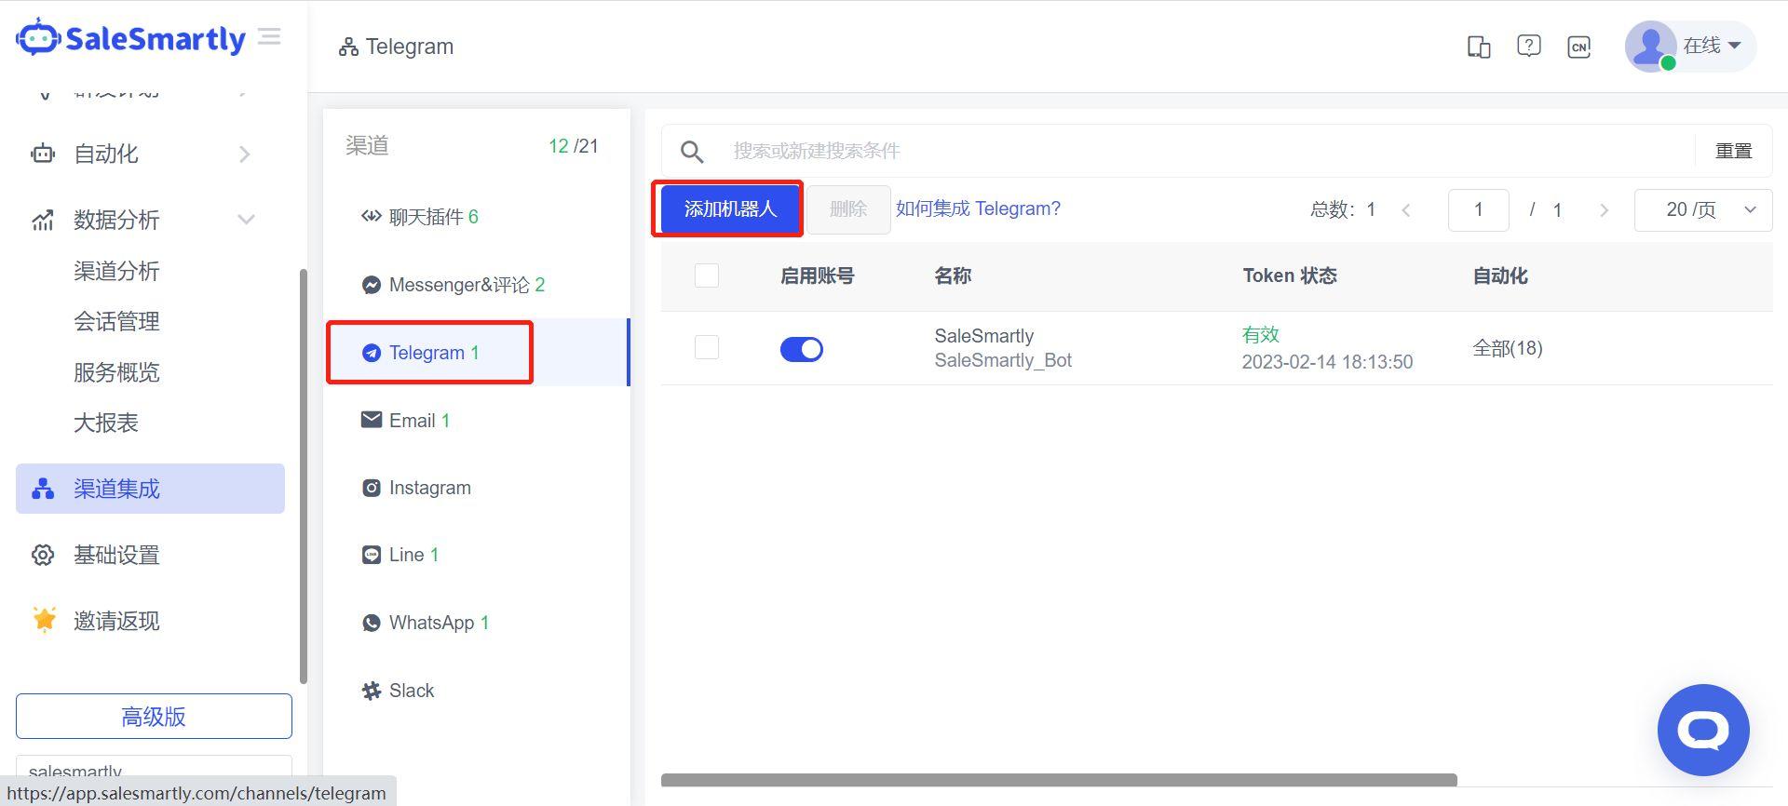The width and height of the screenshot is (1788, 806).
Task: Click the 自动化 robot icon
Action: (x=43, y=154)
